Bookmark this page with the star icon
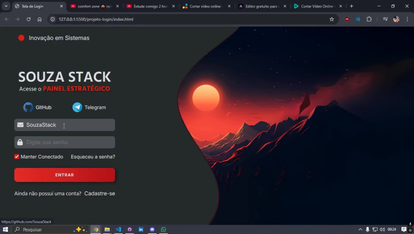The image size is (414, 234). [x=332, y=19]
